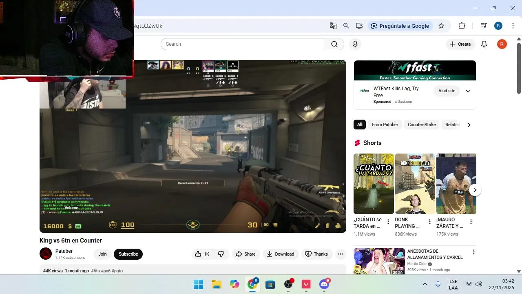This screenshot has height=294, width=522.
Task: Click the WTFast ad banner image
Action: [415, 71]
